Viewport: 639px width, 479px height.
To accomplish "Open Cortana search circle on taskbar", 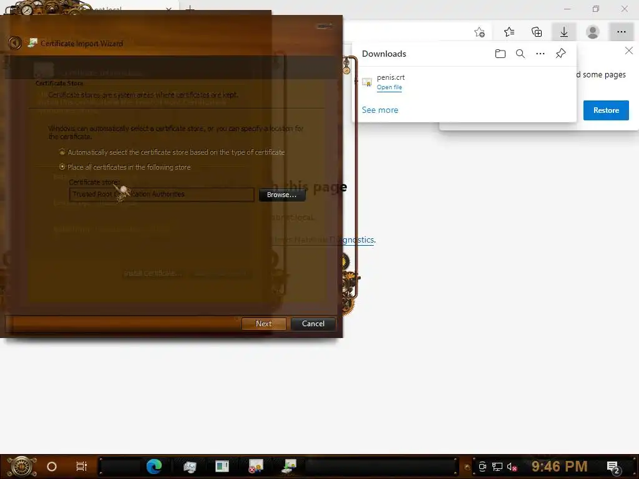I will pyautogui.click(x=52, y=467).
